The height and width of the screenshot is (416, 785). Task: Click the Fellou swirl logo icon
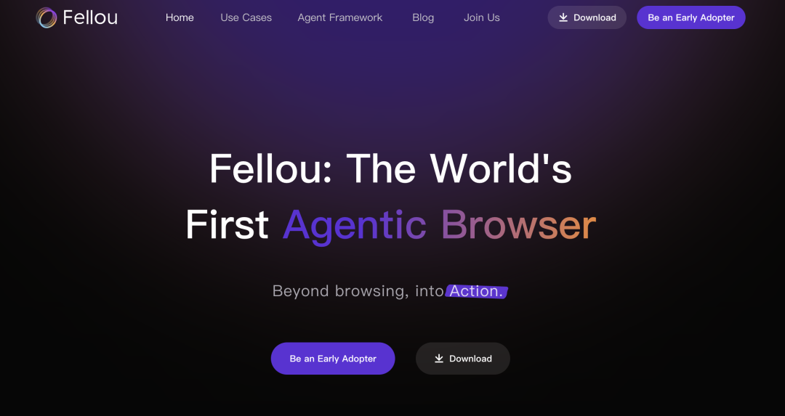(46, 17)
